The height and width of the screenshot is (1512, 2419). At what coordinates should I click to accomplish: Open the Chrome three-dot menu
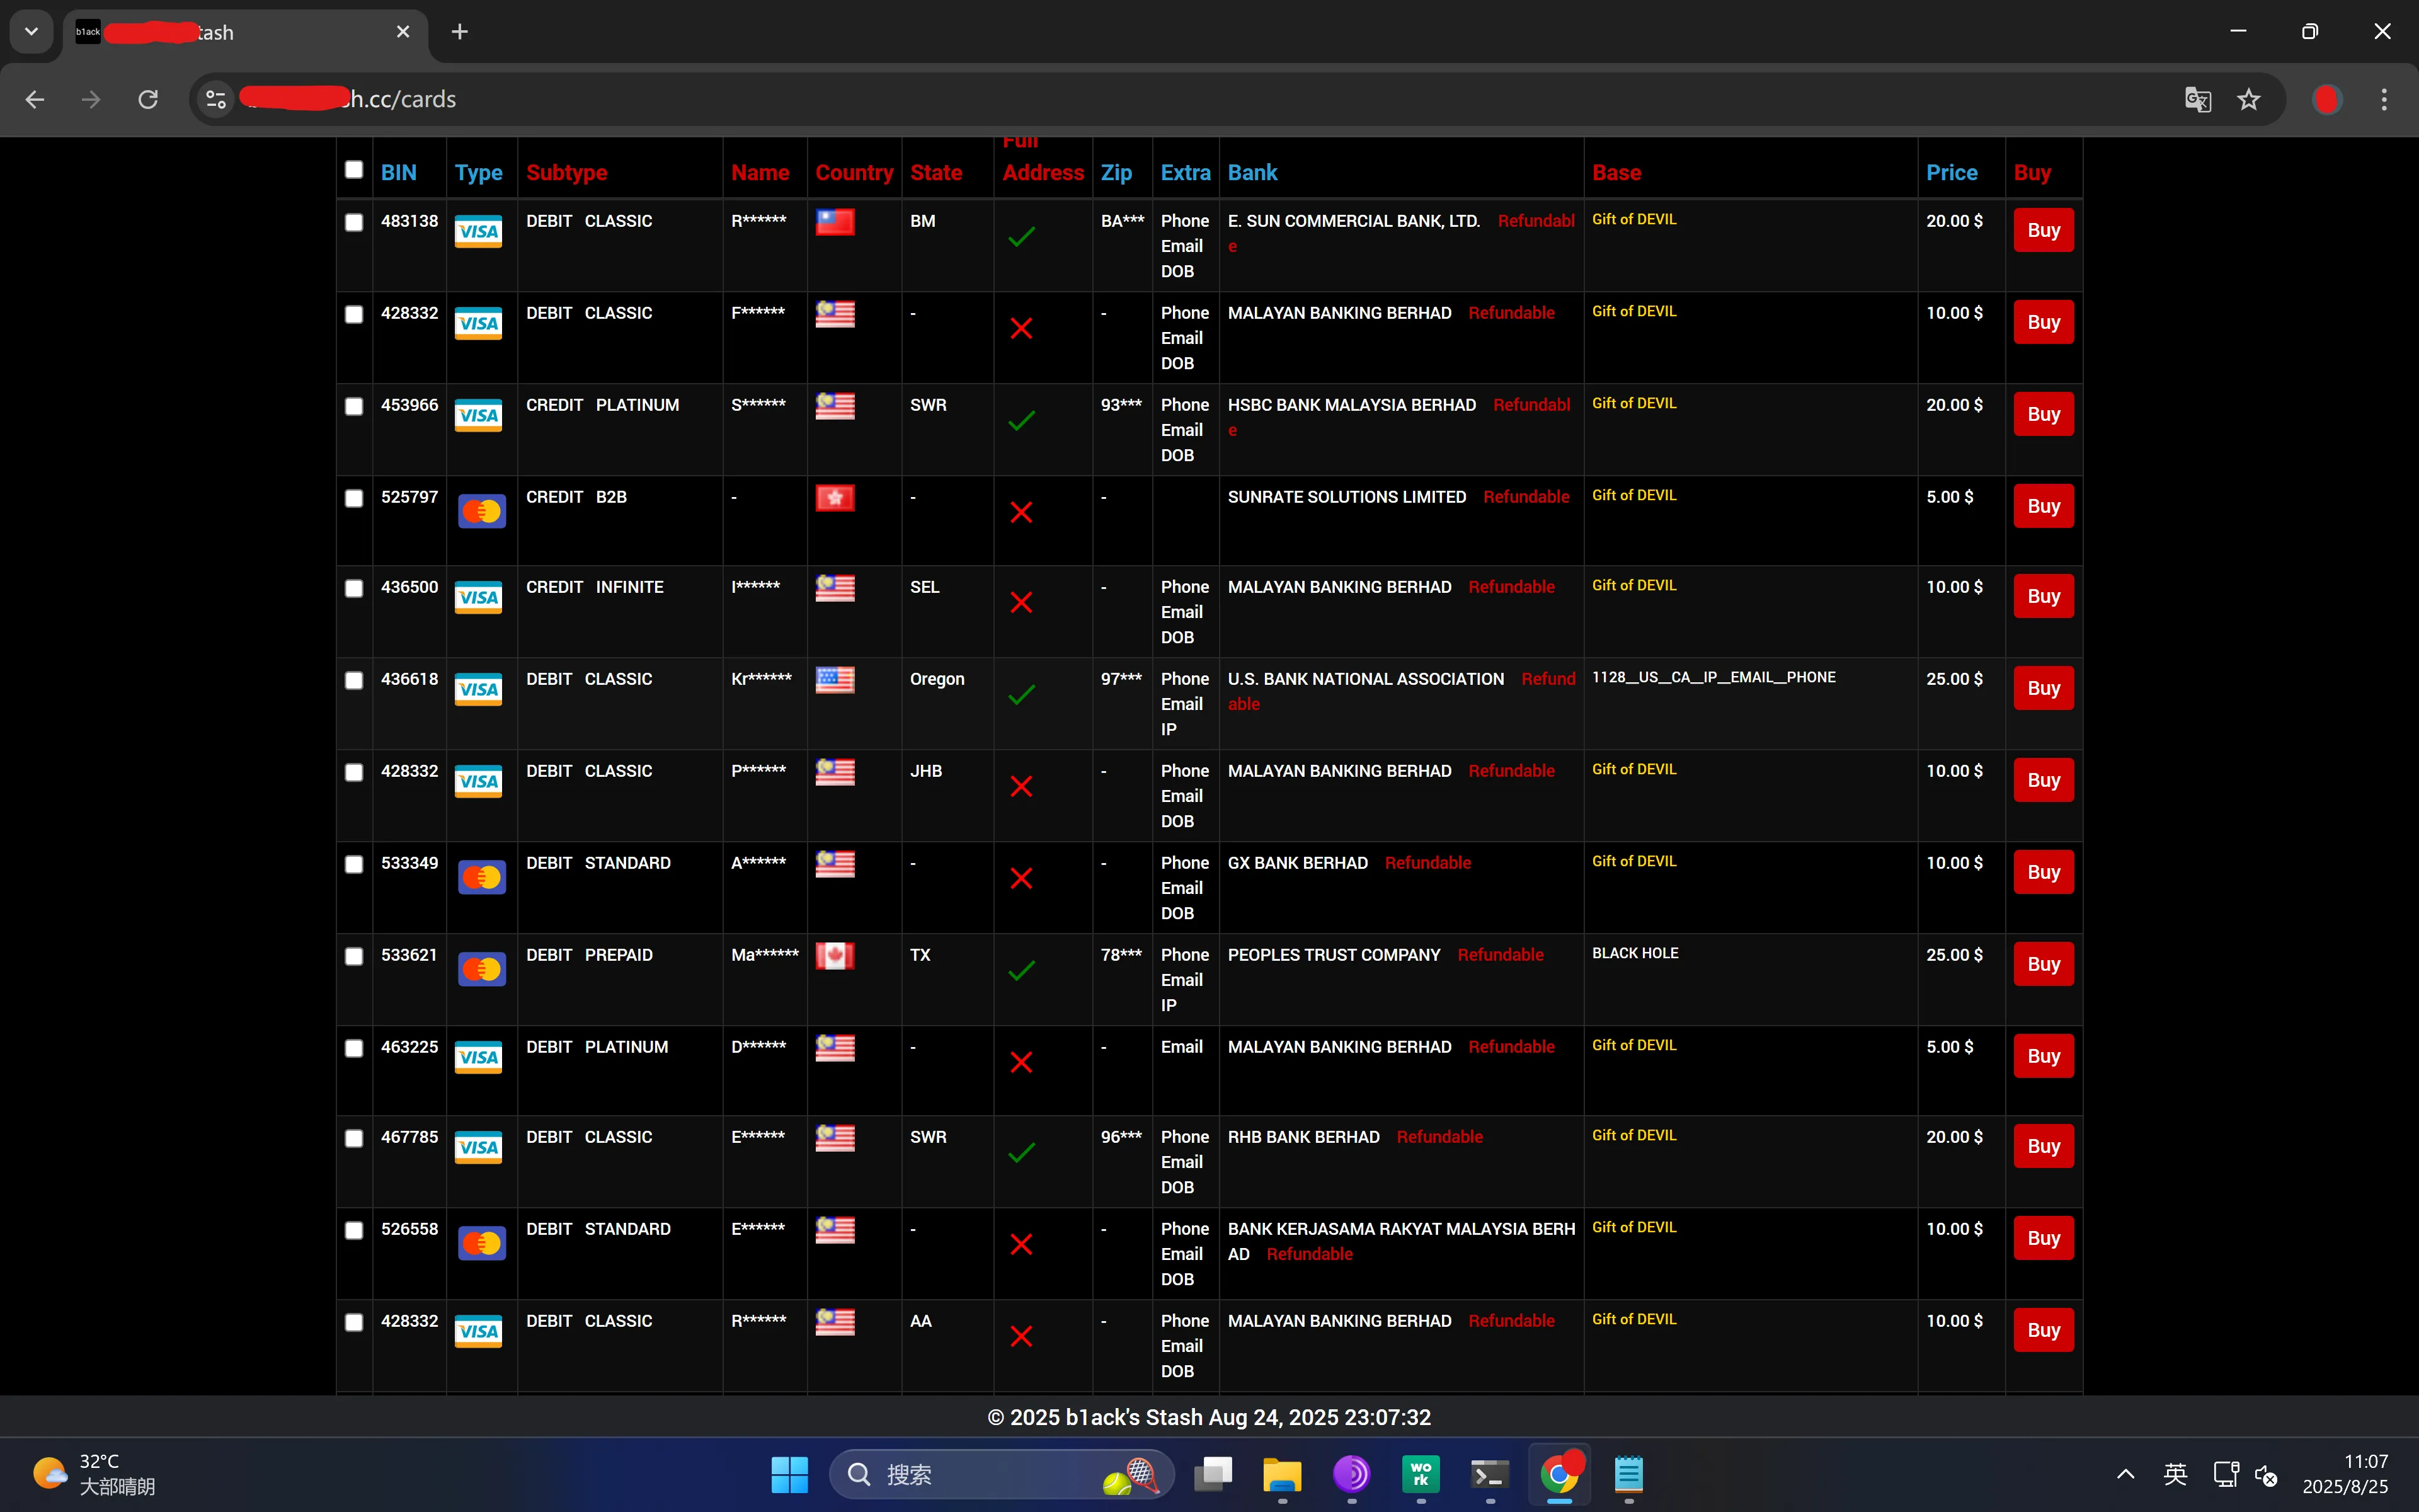[x=2384, y=99]
